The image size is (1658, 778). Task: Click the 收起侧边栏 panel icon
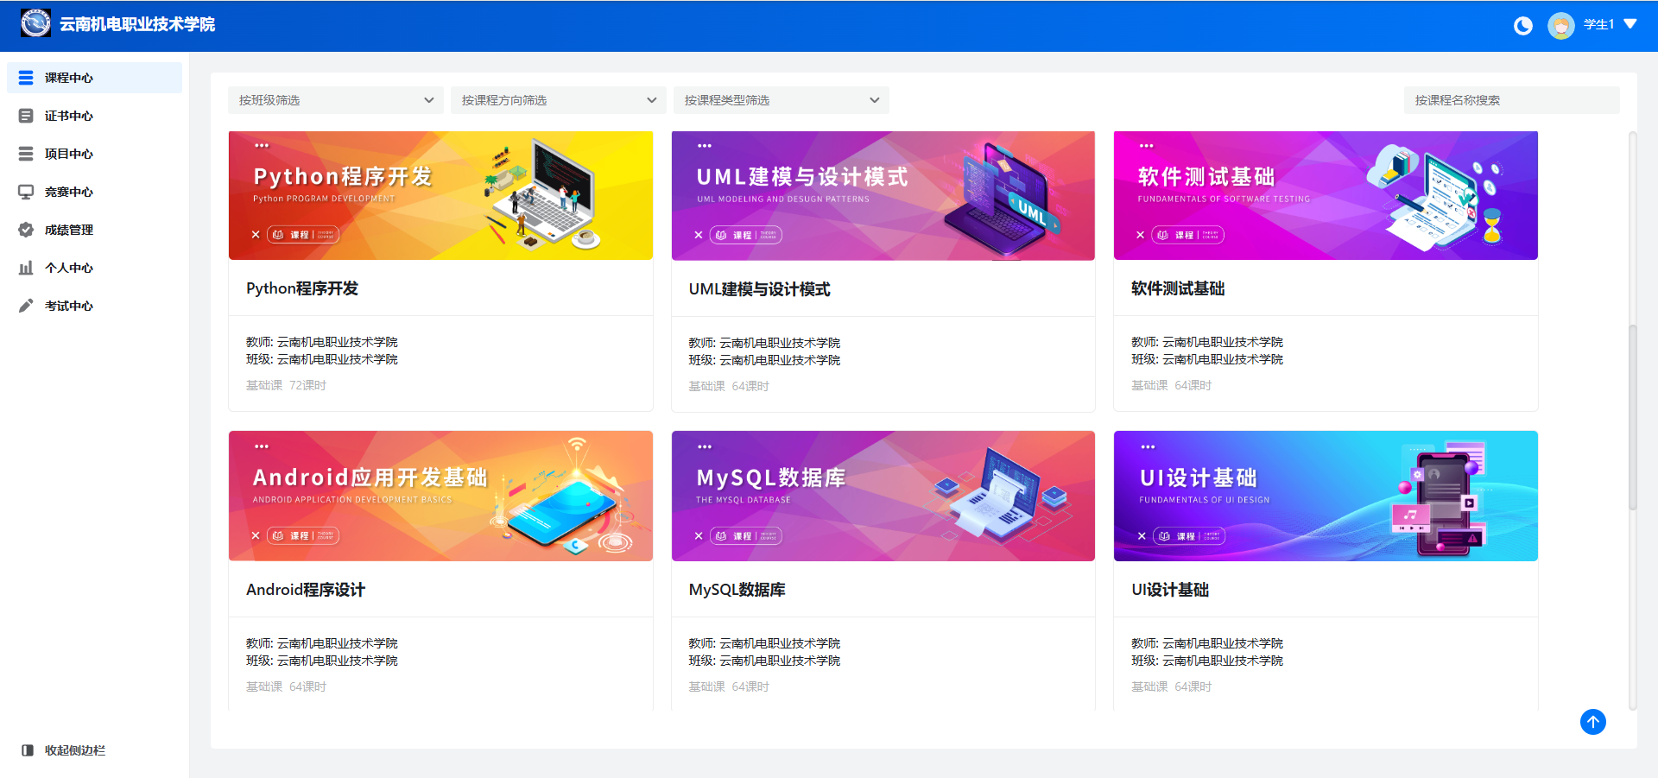[28, 750]
